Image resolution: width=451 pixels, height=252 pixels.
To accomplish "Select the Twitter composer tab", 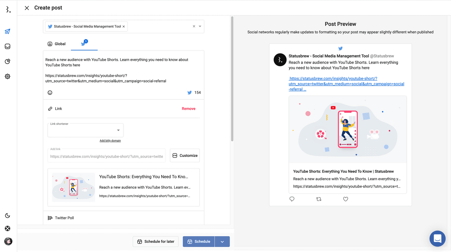I will click(x=84, y=44).
